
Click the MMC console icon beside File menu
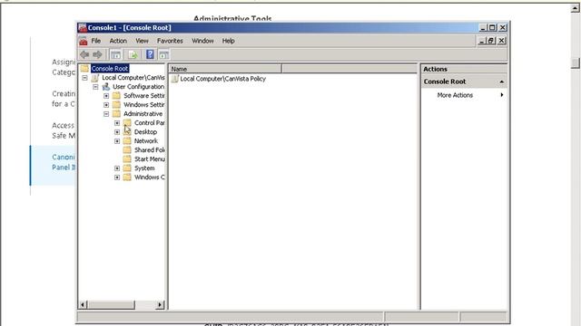(x=84, y=41)
